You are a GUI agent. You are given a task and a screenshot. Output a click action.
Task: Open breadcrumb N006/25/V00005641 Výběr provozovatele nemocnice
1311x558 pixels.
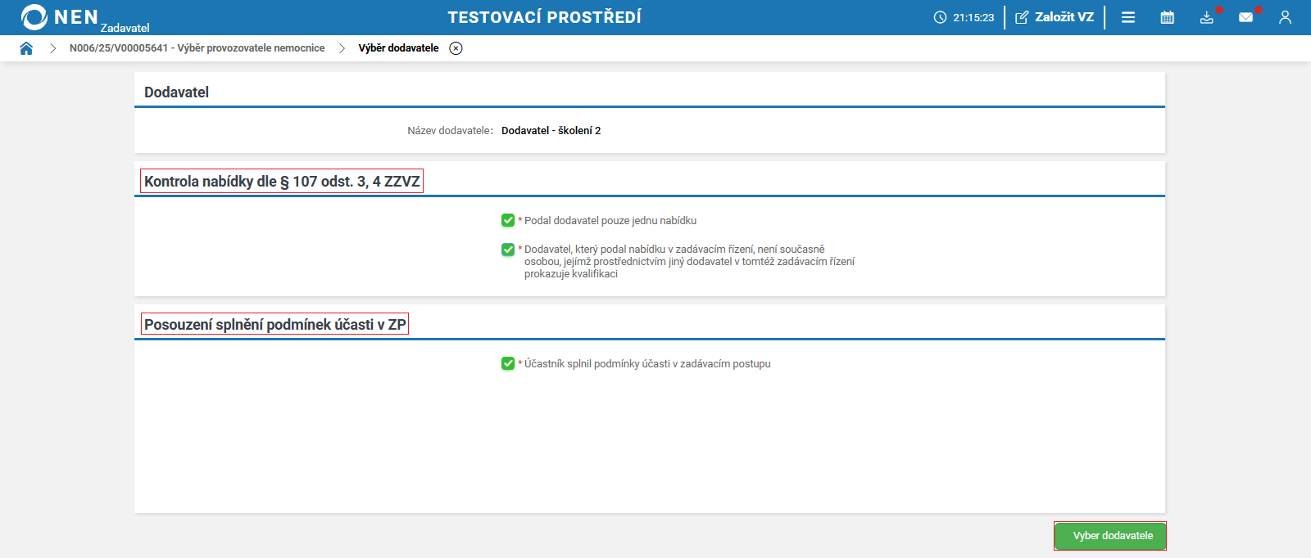(x=197, y=48)
